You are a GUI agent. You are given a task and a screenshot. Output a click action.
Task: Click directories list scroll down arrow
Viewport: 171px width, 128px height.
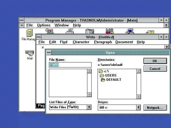(139, 97)
